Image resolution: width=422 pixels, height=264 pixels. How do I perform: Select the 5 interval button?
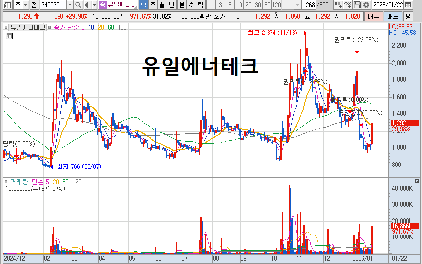coord(230,5)
